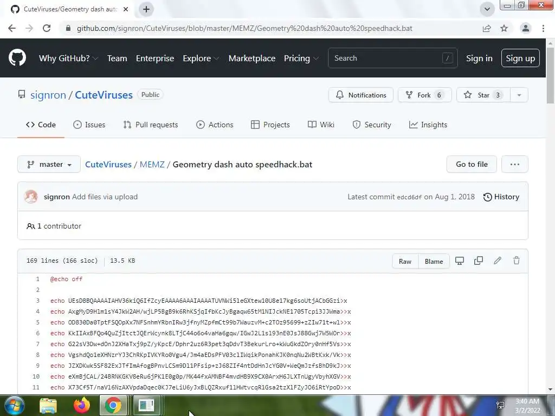Open the fifth taskbar application icon
Image resolution: width=555 pixels, height=416 pixels.
point(146,405)
